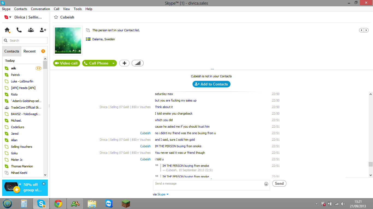Select contact Jared

pyautogui.click(x=23, y=134)
